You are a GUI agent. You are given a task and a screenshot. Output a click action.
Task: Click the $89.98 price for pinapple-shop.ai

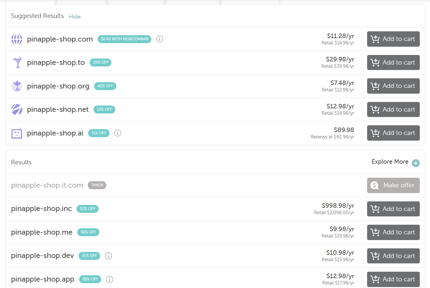click(344, 130)
